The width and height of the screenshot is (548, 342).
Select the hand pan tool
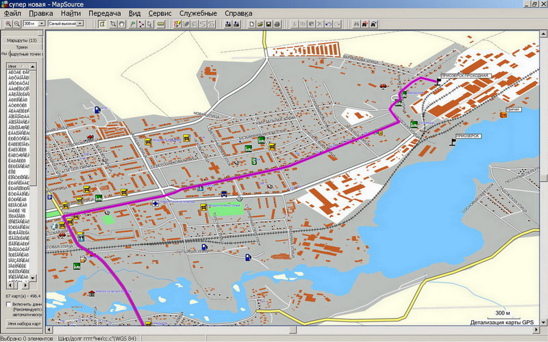121,24
